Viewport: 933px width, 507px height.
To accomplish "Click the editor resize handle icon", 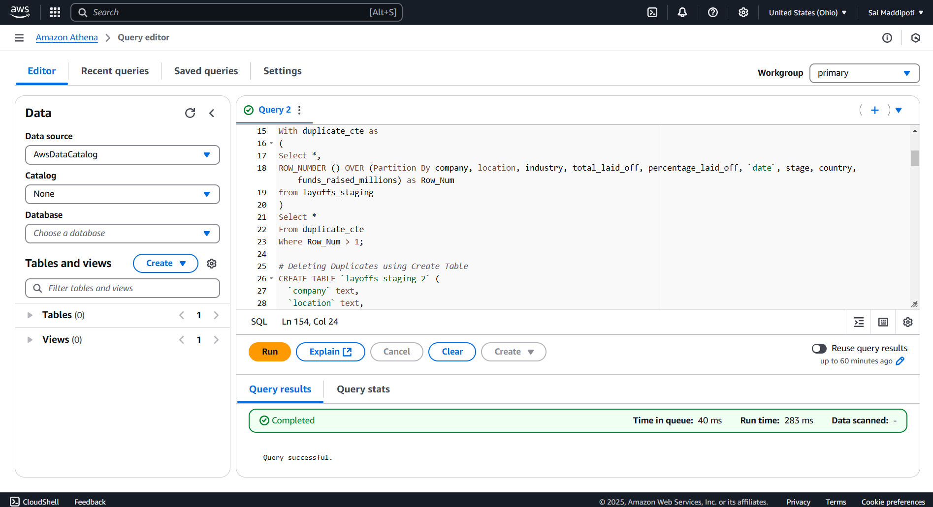I will pos(914,304).
